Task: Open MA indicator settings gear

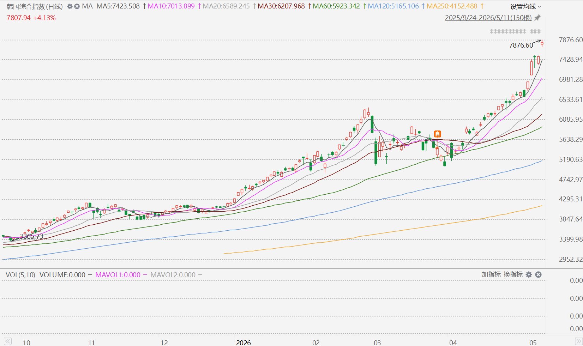Action: [x=70, y=6]
